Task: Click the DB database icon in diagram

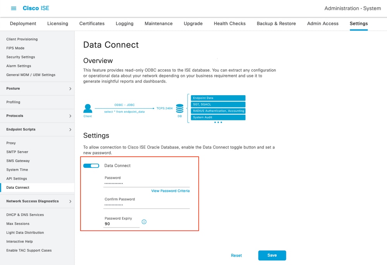Action: 180,108
